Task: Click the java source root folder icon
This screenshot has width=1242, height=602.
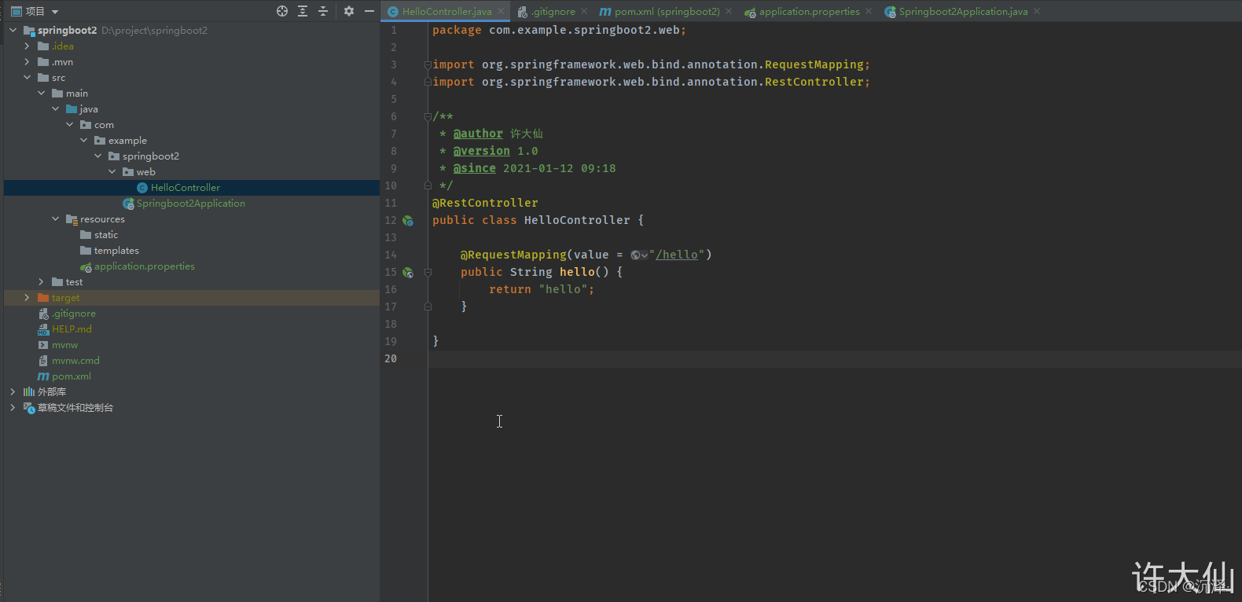Action: click(x=72, y=109)
